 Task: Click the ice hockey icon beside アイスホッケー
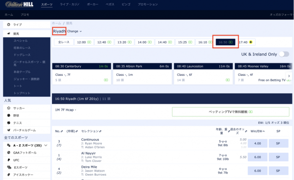pyautogui.click(x=9, y=175)
